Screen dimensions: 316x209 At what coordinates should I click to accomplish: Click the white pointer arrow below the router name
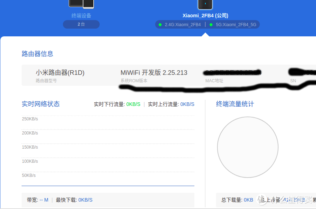[206, 34]
